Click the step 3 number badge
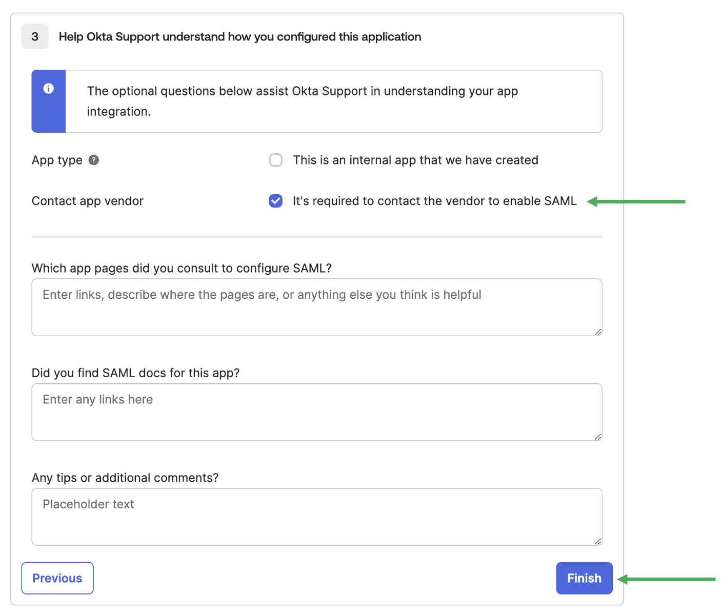723x616 pixels. coord(35,36)
